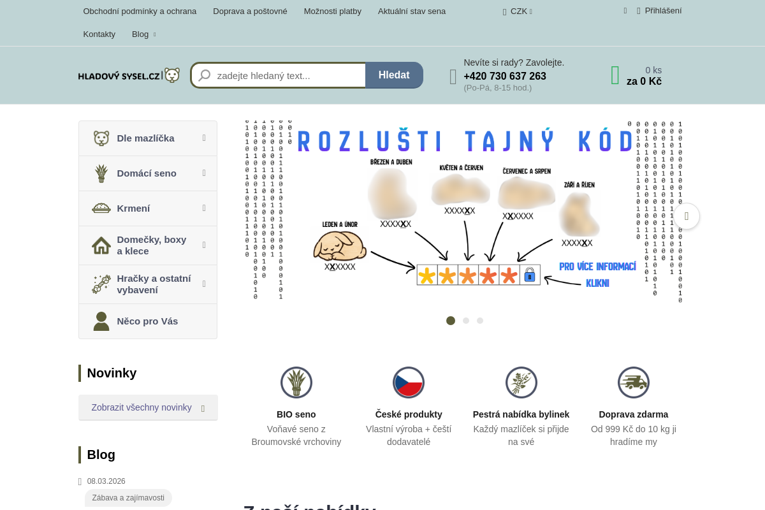The image size is (765, 510).
Task: Call phone number +420 730 637 263
Action: [x=505, y=76]
